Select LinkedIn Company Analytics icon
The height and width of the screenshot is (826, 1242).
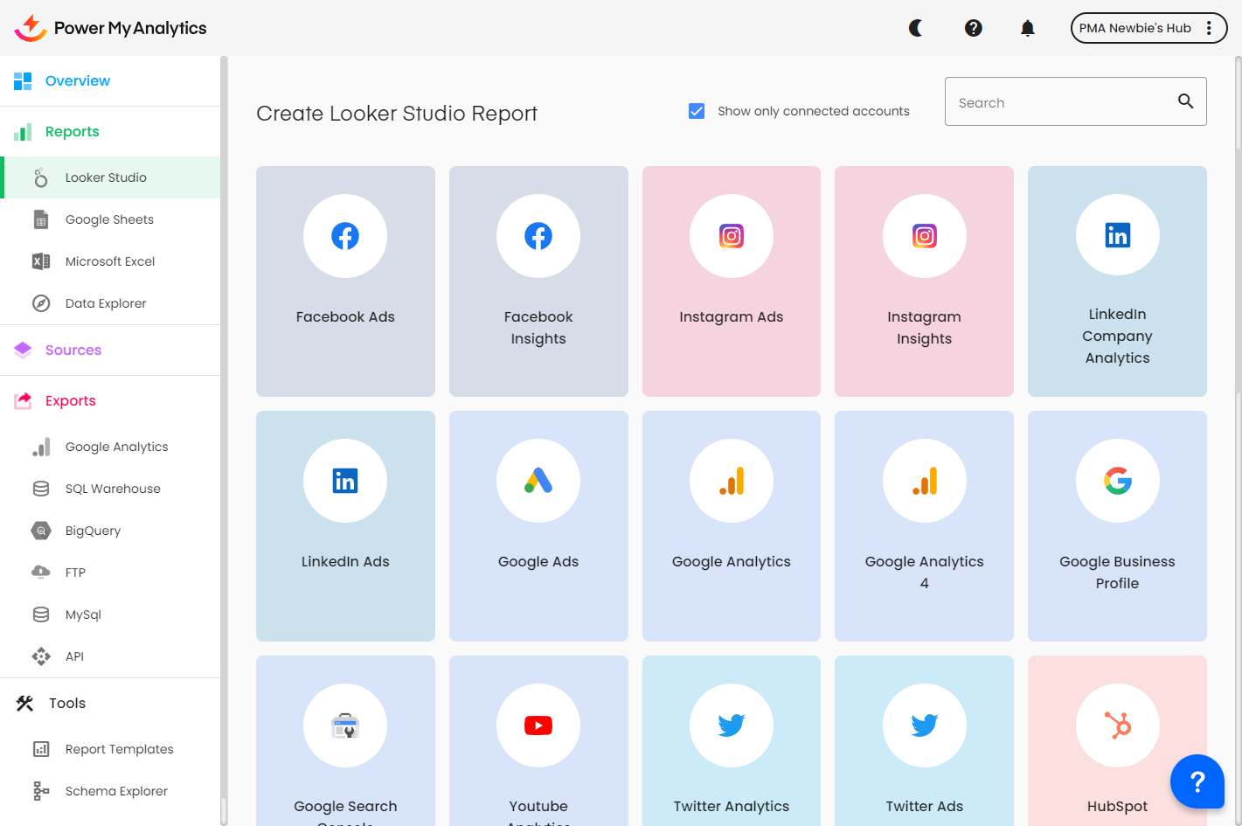(1117, 236)
